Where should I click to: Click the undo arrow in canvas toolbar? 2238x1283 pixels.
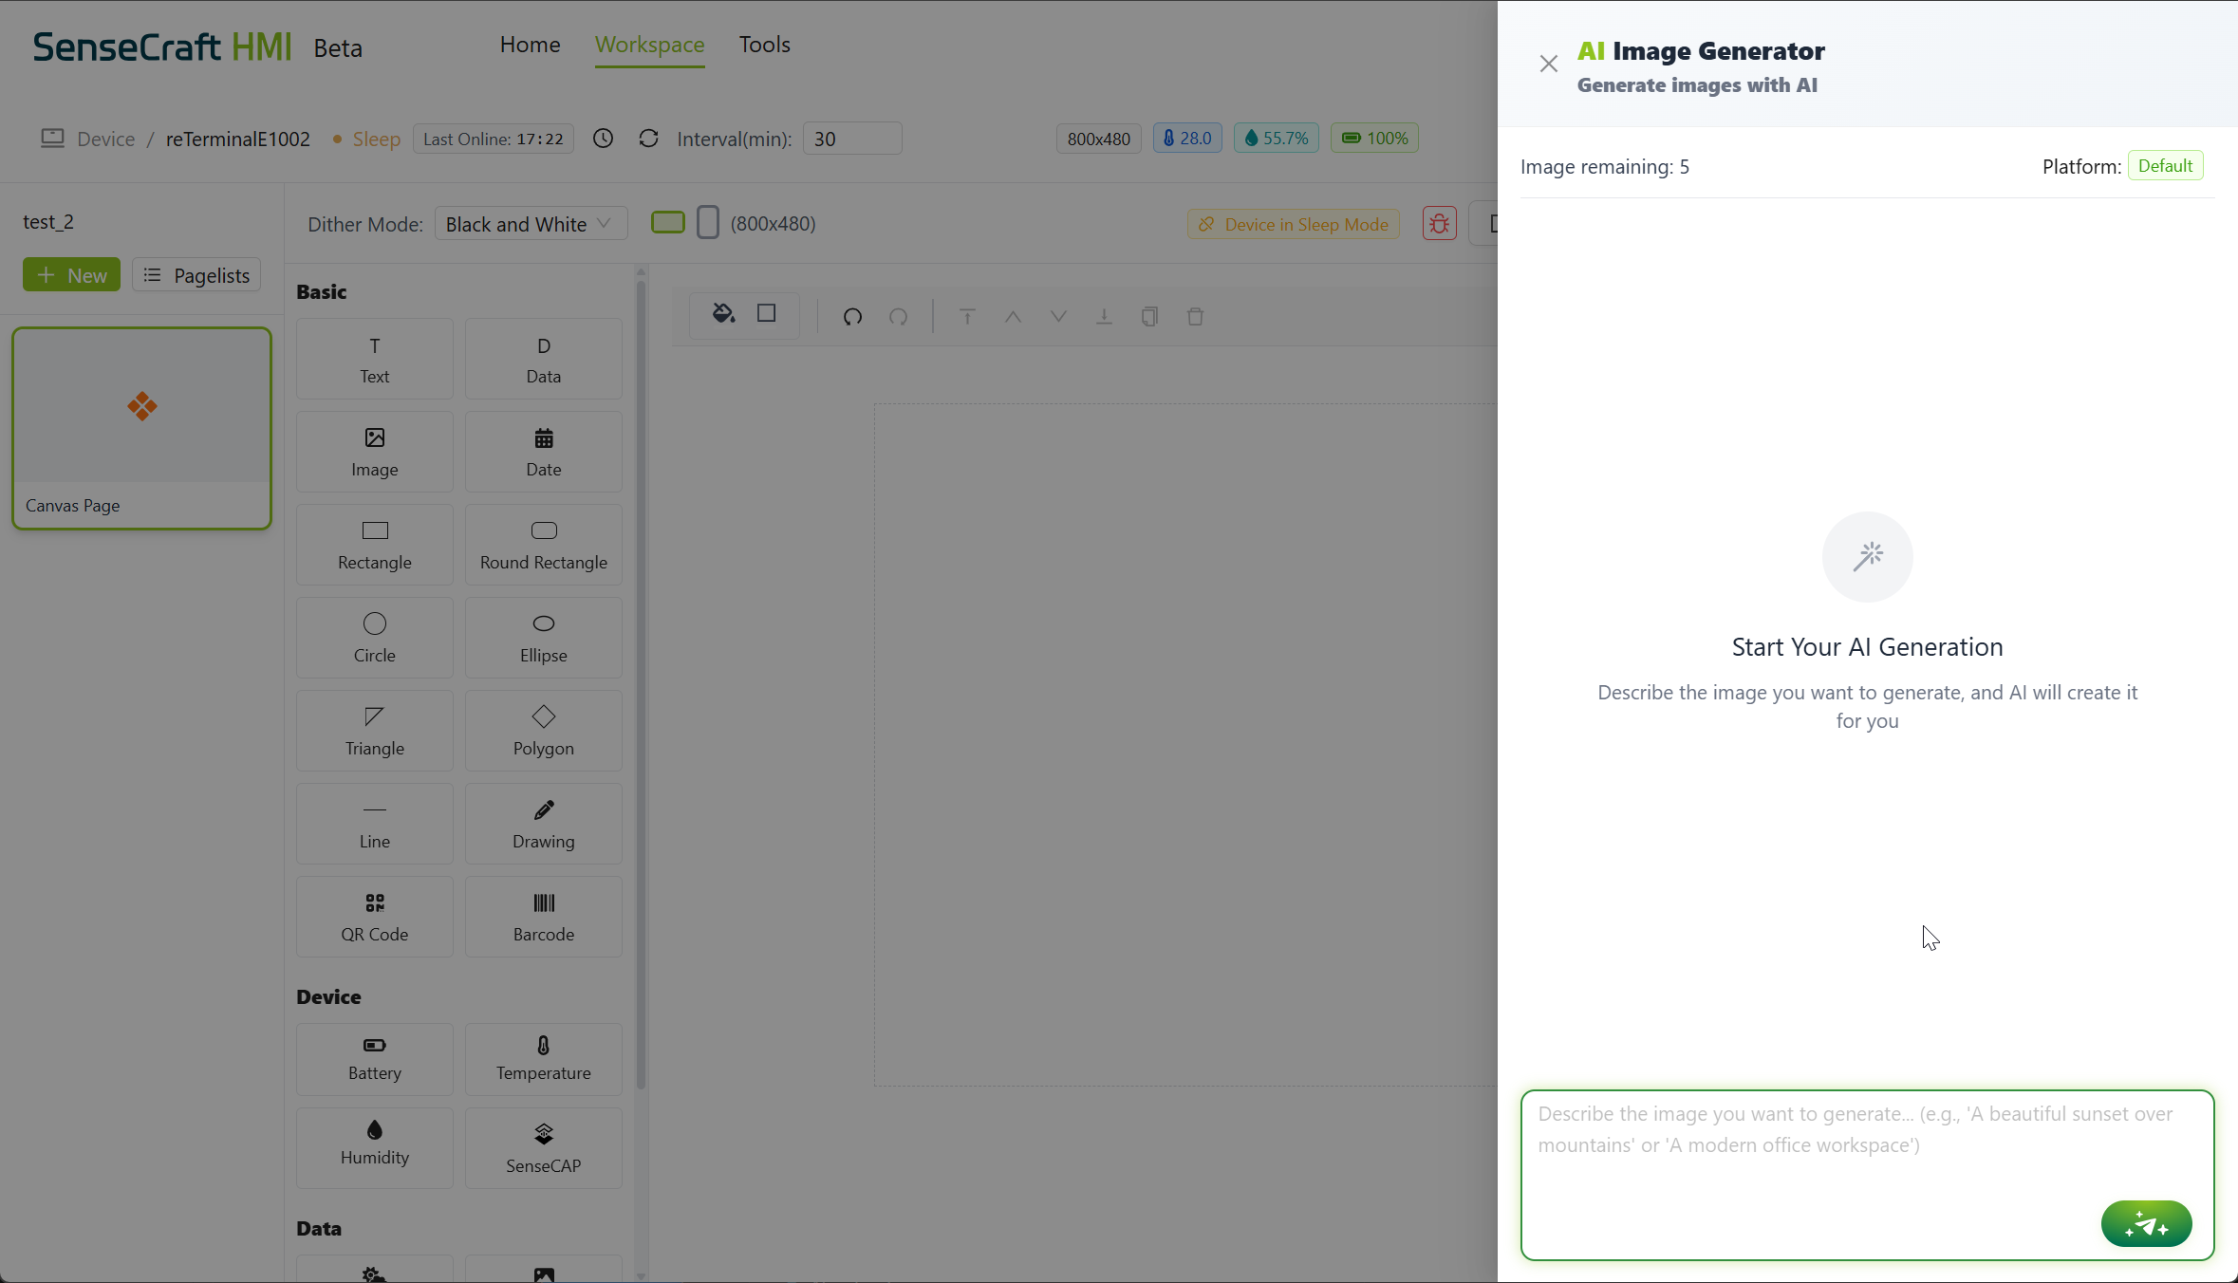click(x=852, y=316)
